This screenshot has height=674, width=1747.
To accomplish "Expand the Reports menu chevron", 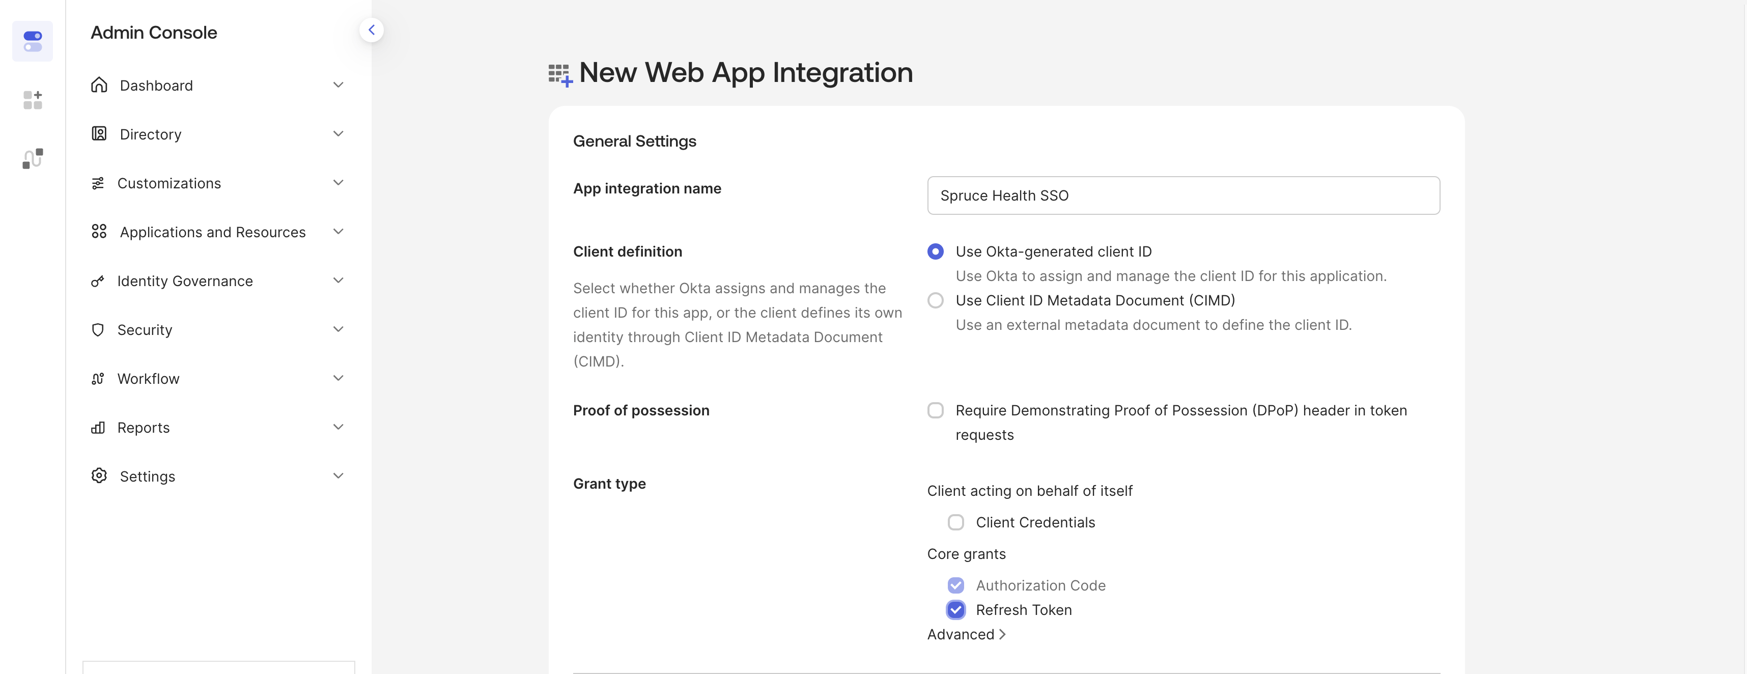I will (339, 427).
